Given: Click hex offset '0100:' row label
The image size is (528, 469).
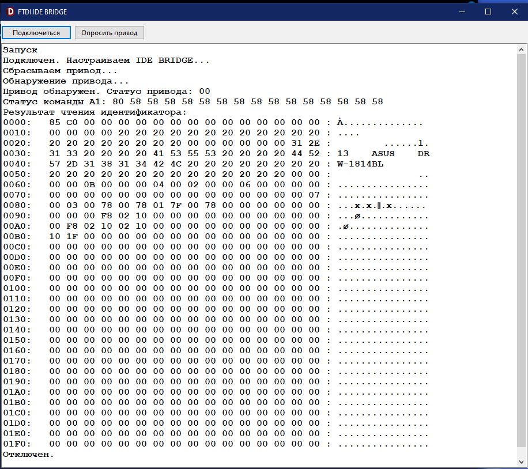Looking at the screenshot, I should pos(17,289).
